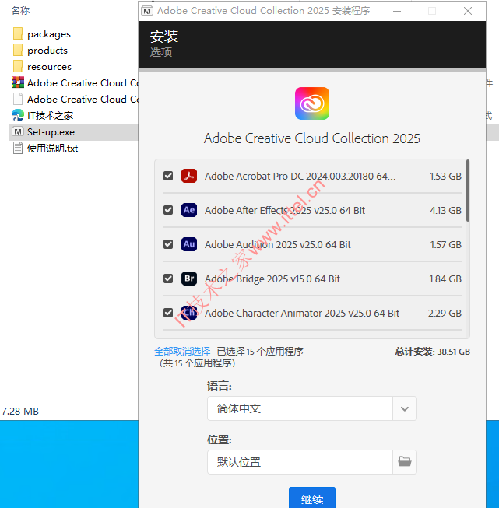Click the Adobe Acrobat Pro DC icon
The image size is (499, 508).
(x=189, y=176)
